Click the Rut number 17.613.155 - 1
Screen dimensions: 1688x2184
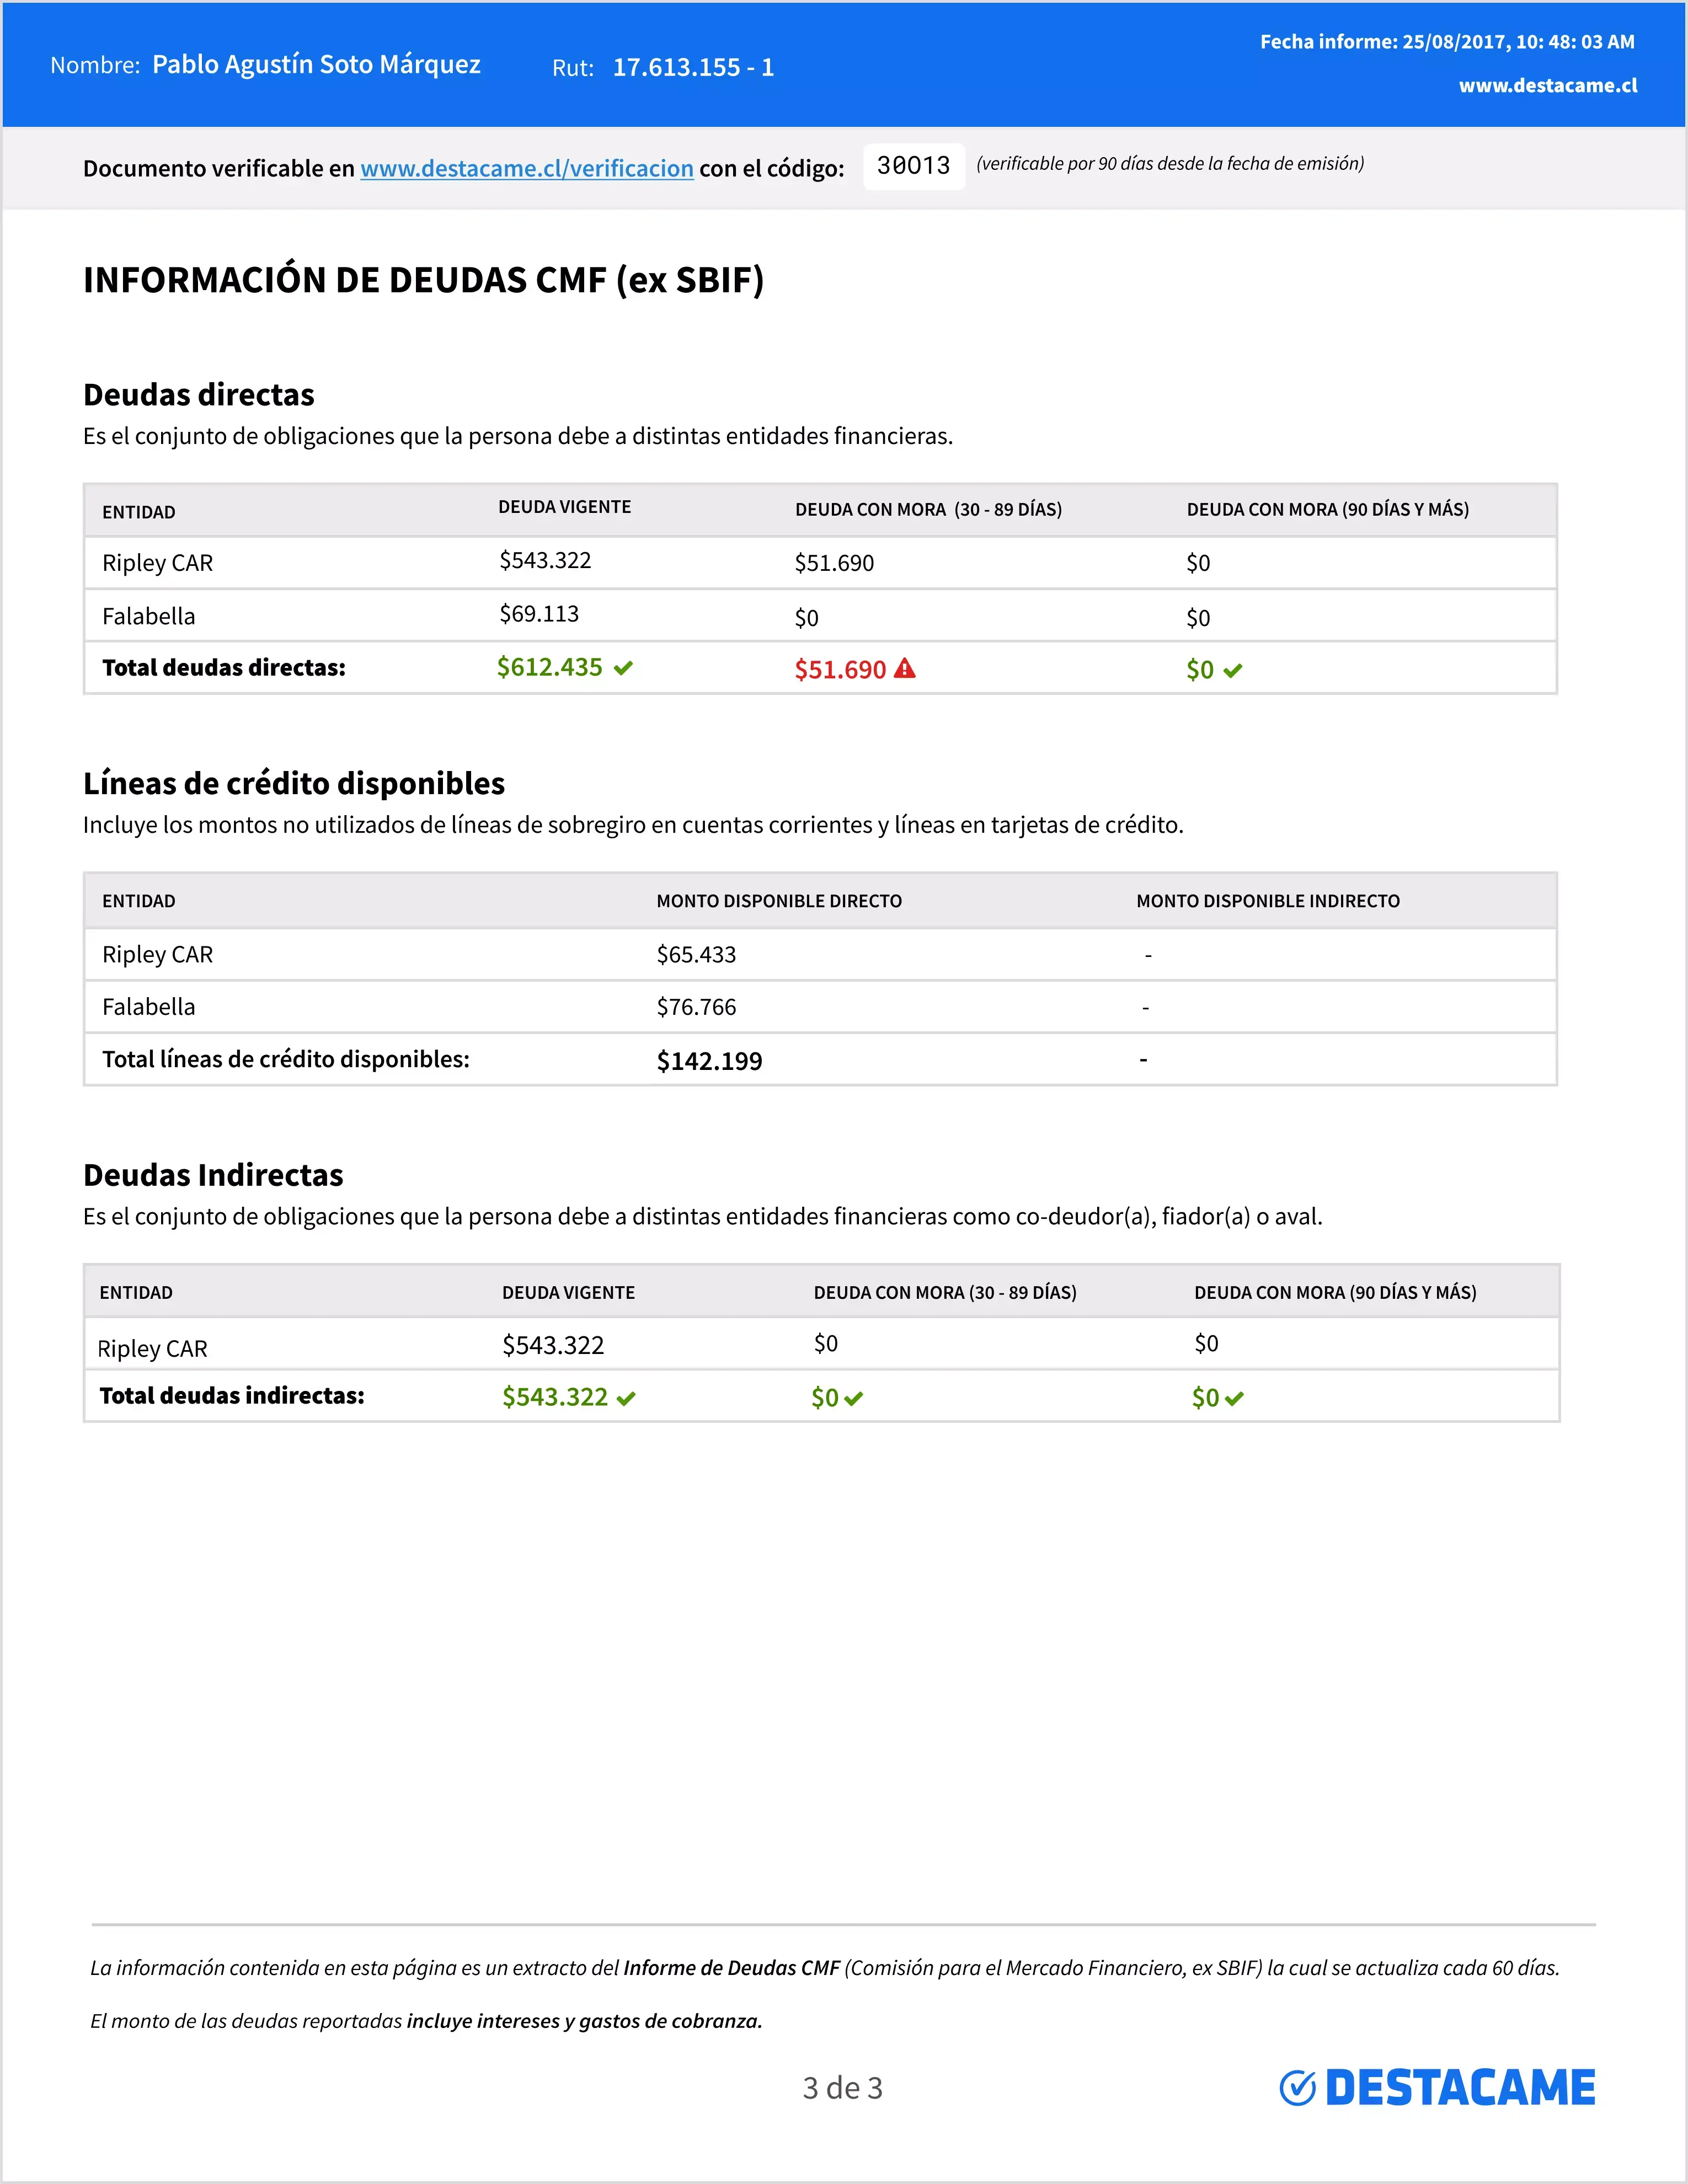tap(693, 68)
